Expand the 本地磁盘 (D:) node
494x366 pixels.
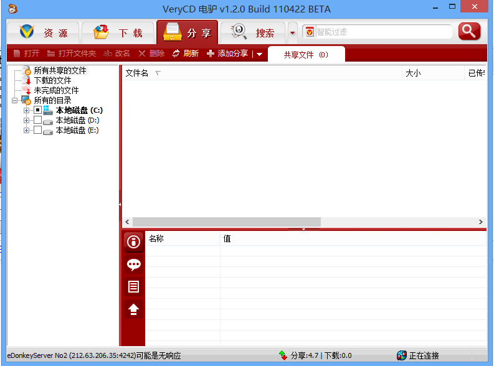pos(26,121)
